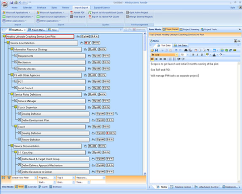
Task: Select Split Active Project tool
Action: pyautogui.click(x=137, y=13)
